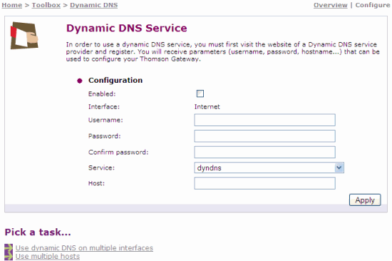
Task: Open the Toolbox breadcrumb link
Action: point(46,5)
